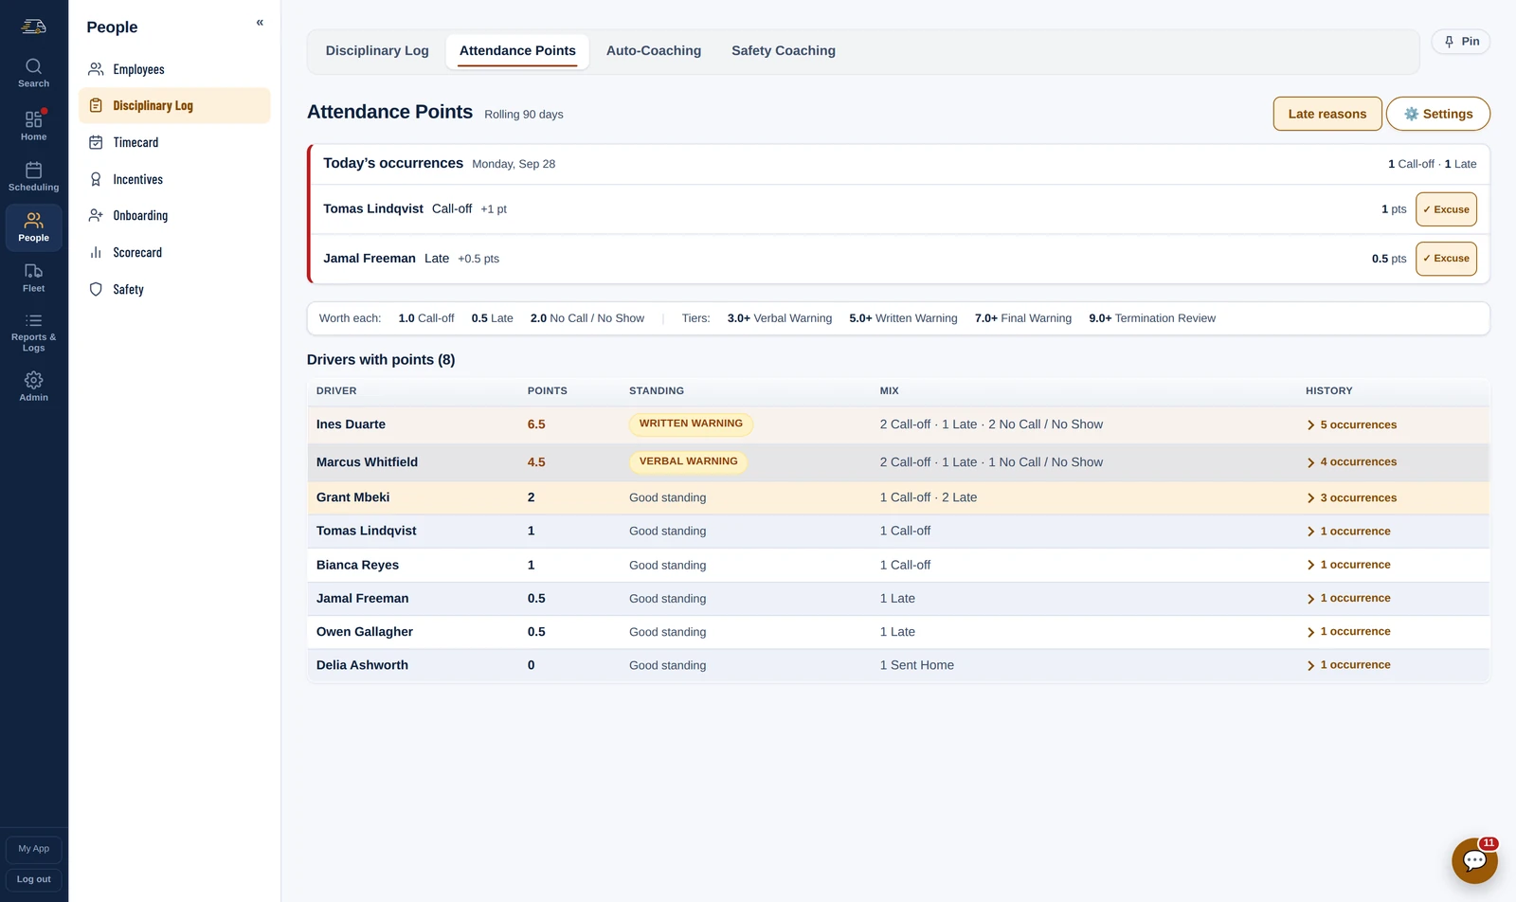Expand Delia Ashworth's 1 occurrence history
This screenshot has height=902, width=1516.
[x=1348, y=665]
